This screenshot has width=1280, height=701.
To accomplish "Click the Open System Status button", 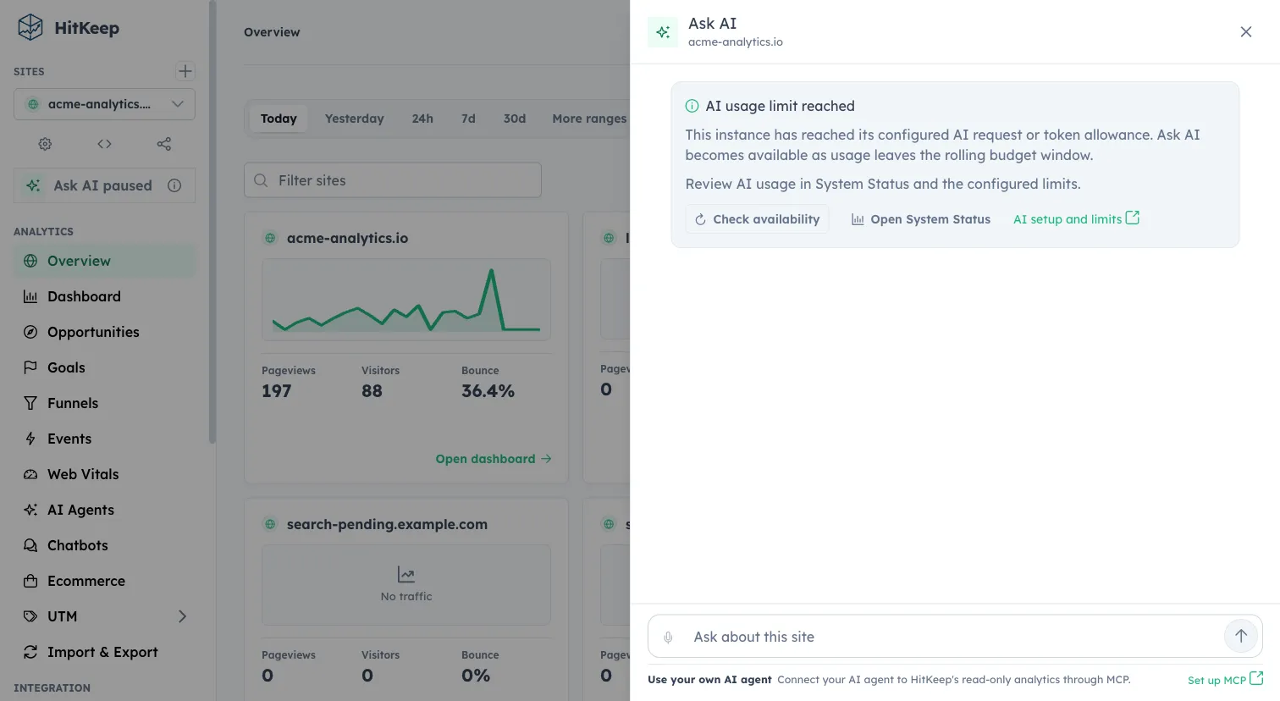I will pos(920,219).
